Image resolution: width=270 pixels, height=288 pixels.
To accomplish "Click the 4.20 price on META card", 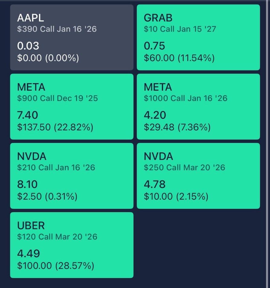I will point(155,115).
